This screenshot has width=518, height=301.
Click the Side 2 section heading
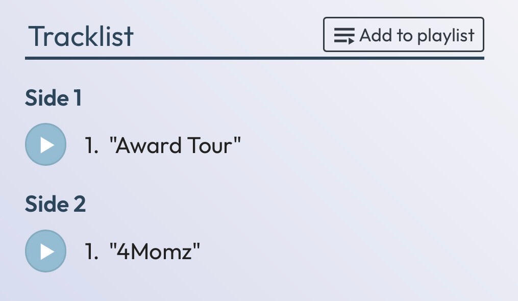55,204
